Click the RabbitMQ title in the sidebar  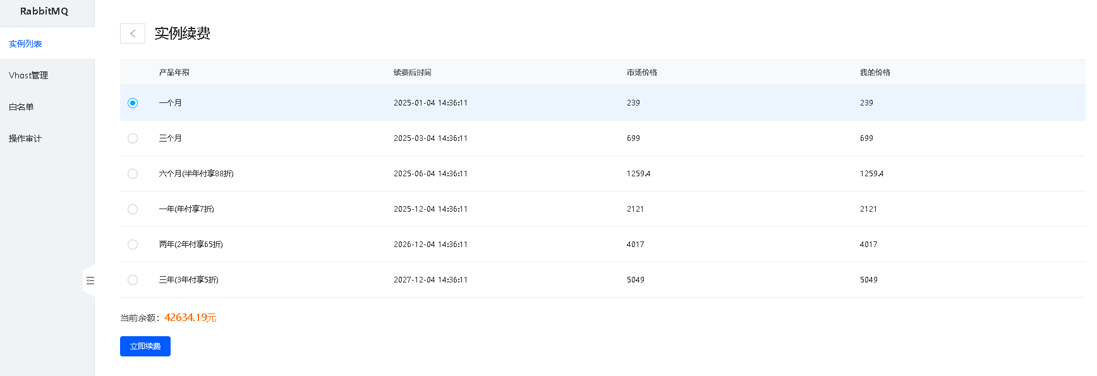[x=44, y=11]
